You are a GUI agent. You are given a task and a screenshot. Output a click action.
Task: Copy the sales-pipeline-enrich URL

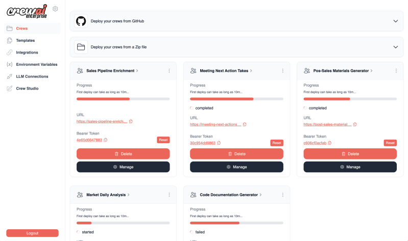(131, 121)
